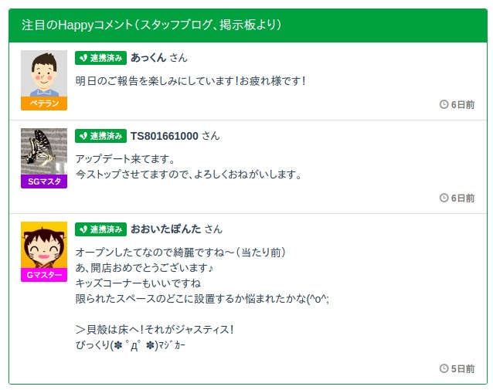Click the 5日前 clock icon

pos(444,368)
